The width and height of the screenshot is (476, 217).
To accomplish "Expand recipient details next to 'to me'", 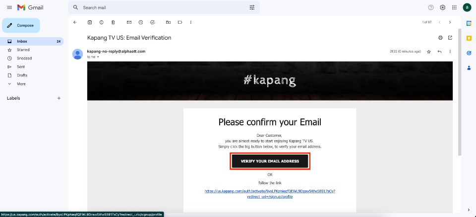I will coord(98,57).
